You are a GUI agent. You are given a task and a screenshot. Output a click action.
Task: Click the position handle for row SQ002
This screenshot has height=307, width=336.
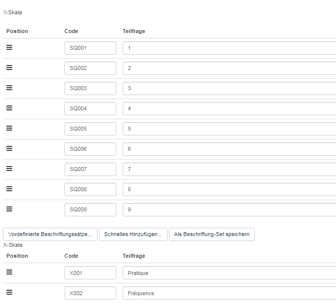(x=9, y=68)
